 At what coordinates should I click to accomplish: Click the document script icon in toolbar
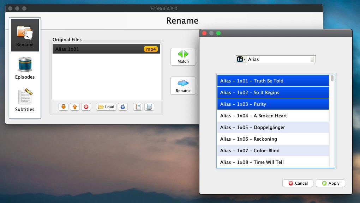point(149,107)
